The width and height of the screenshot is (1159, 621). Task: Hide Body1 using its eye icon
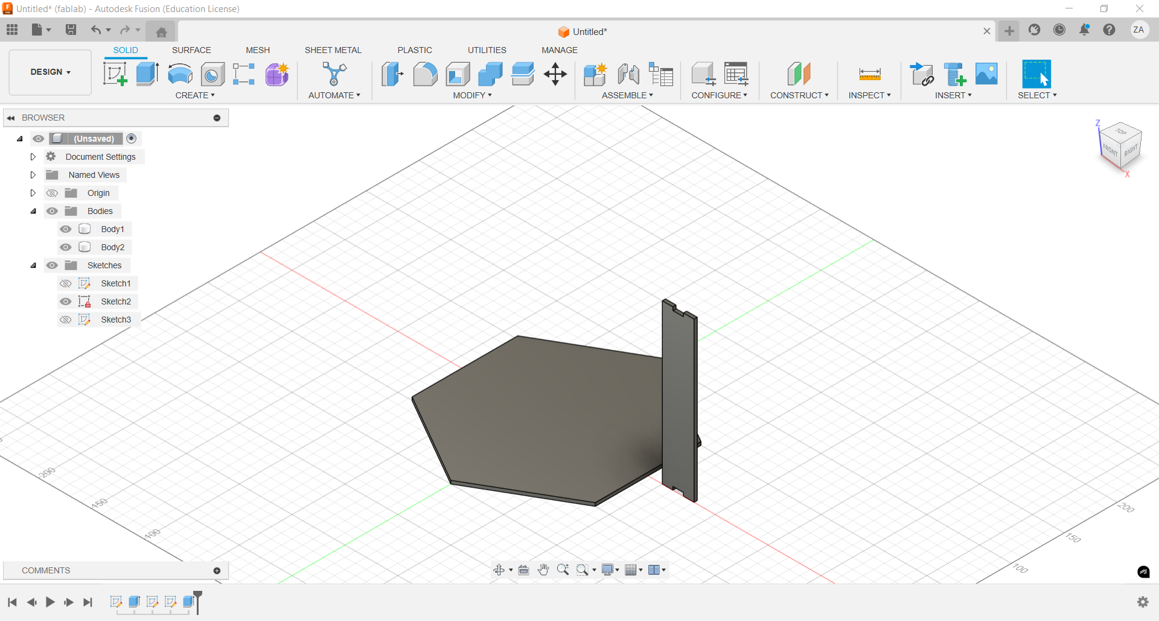[x=66, y=229]
